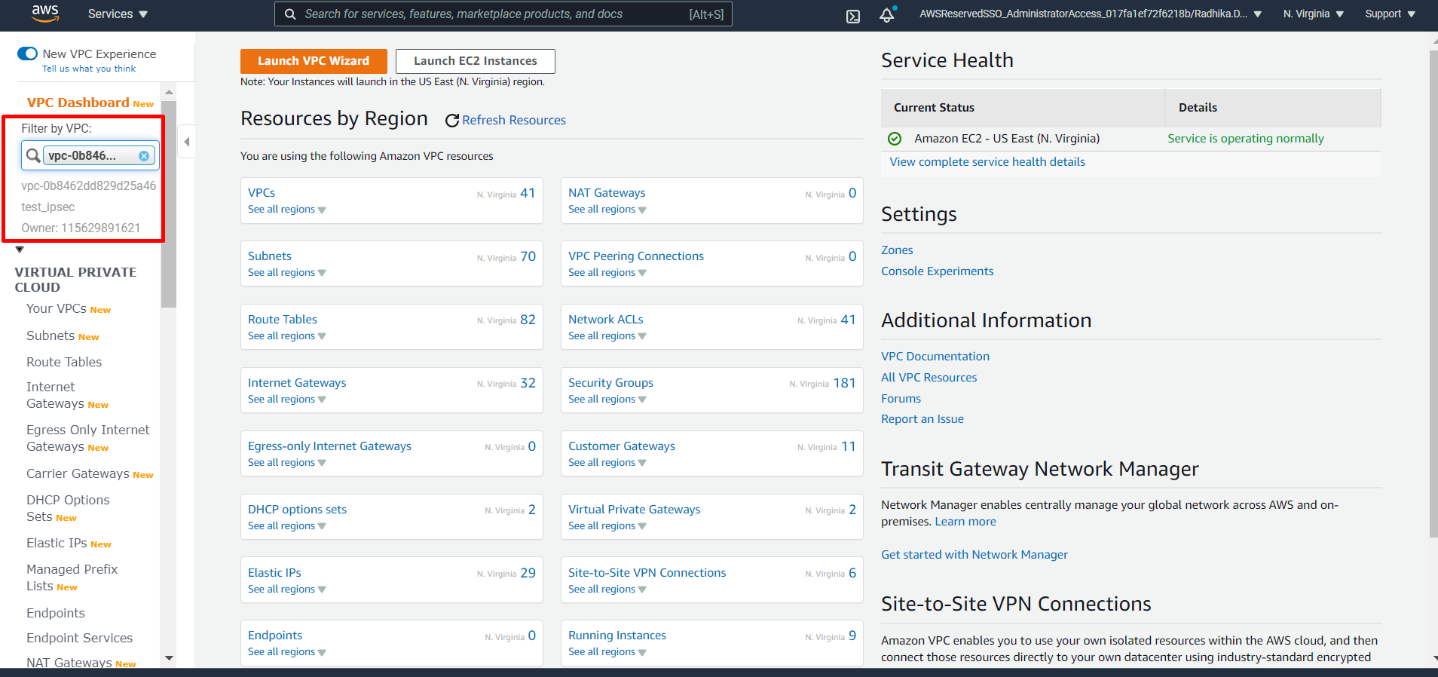Open Managed Prefix Lists in the sidebar
Screen dimensions: 1438x677
point(72,578)
